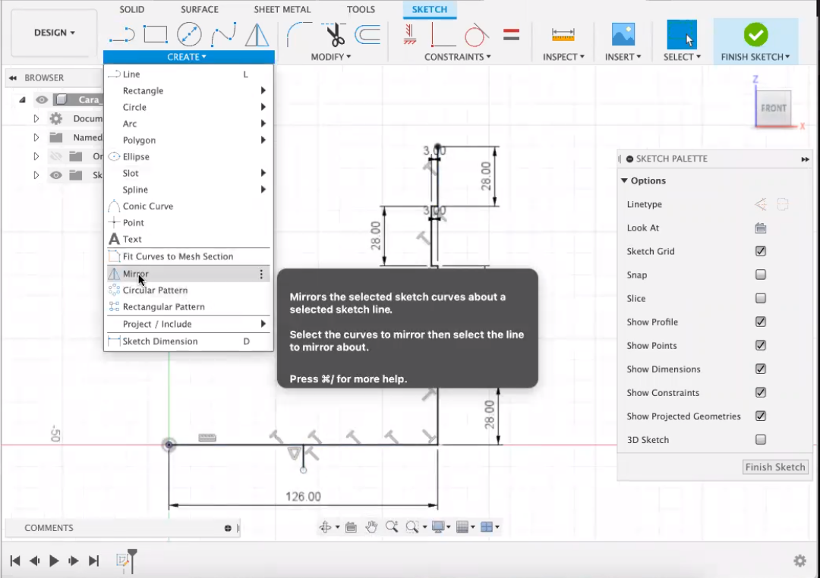Open the SELECT dropdown menu
Screen dimensions: 820x578
click(x=682, y=57)
